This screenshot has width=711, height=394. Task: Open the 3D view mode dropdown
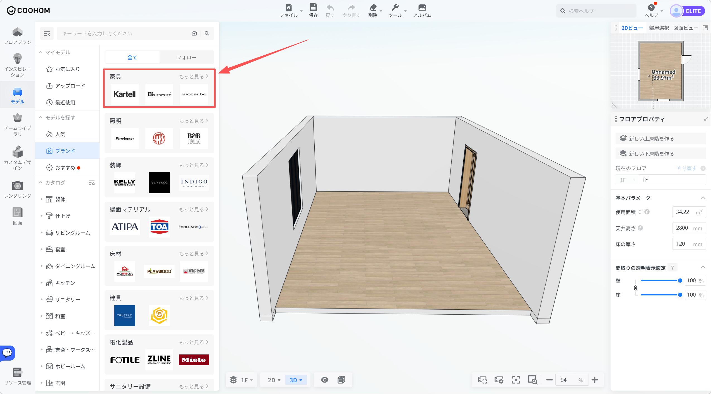click(296, 380)
